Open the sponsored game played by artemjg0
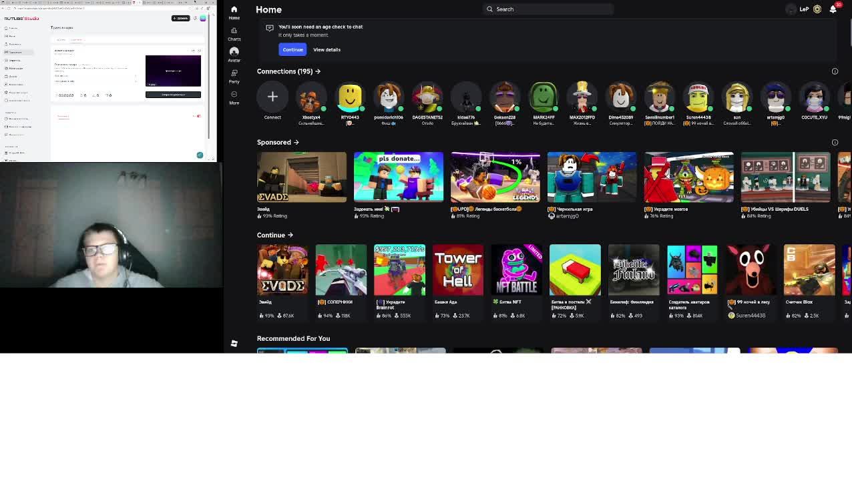This screenshot has width=852, height=479. tap(592, 177)
